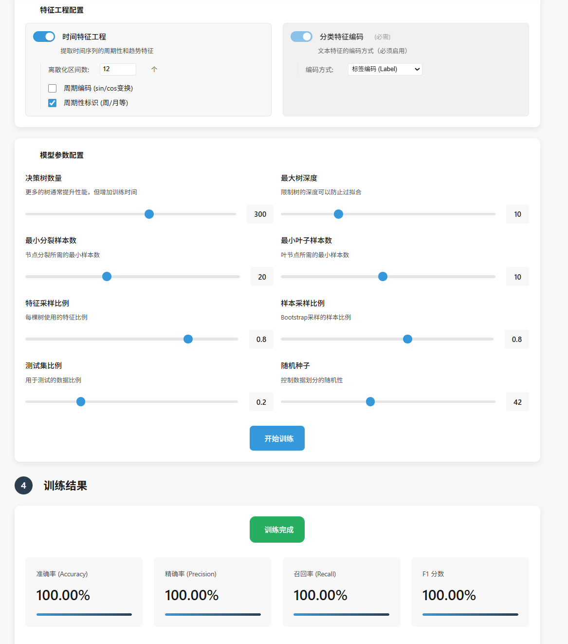The width and height of the screenshot is (568, 644).
Task: Click the 开始训练 button
Action: coord(277,438)
